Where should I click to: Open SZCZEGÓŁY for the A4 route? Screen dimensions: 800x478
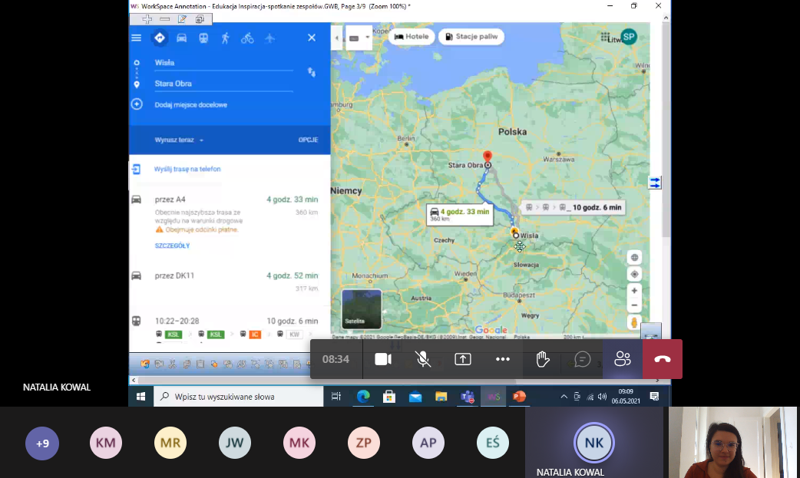(x=172, y=246)
